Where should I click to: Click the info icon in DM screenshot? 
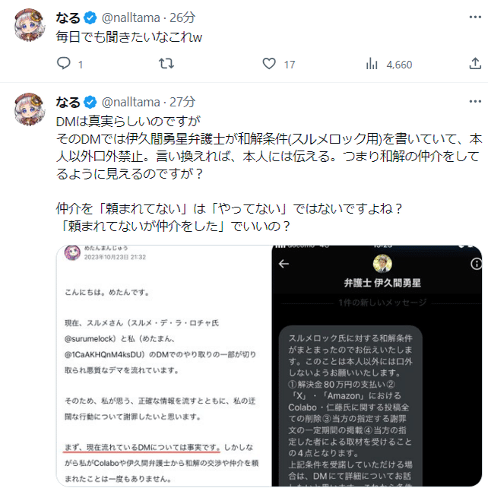(476, 264)
